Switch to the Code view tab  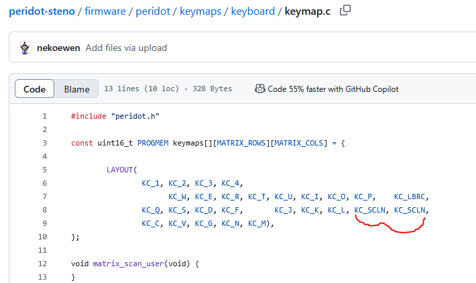tap(34, 89)
